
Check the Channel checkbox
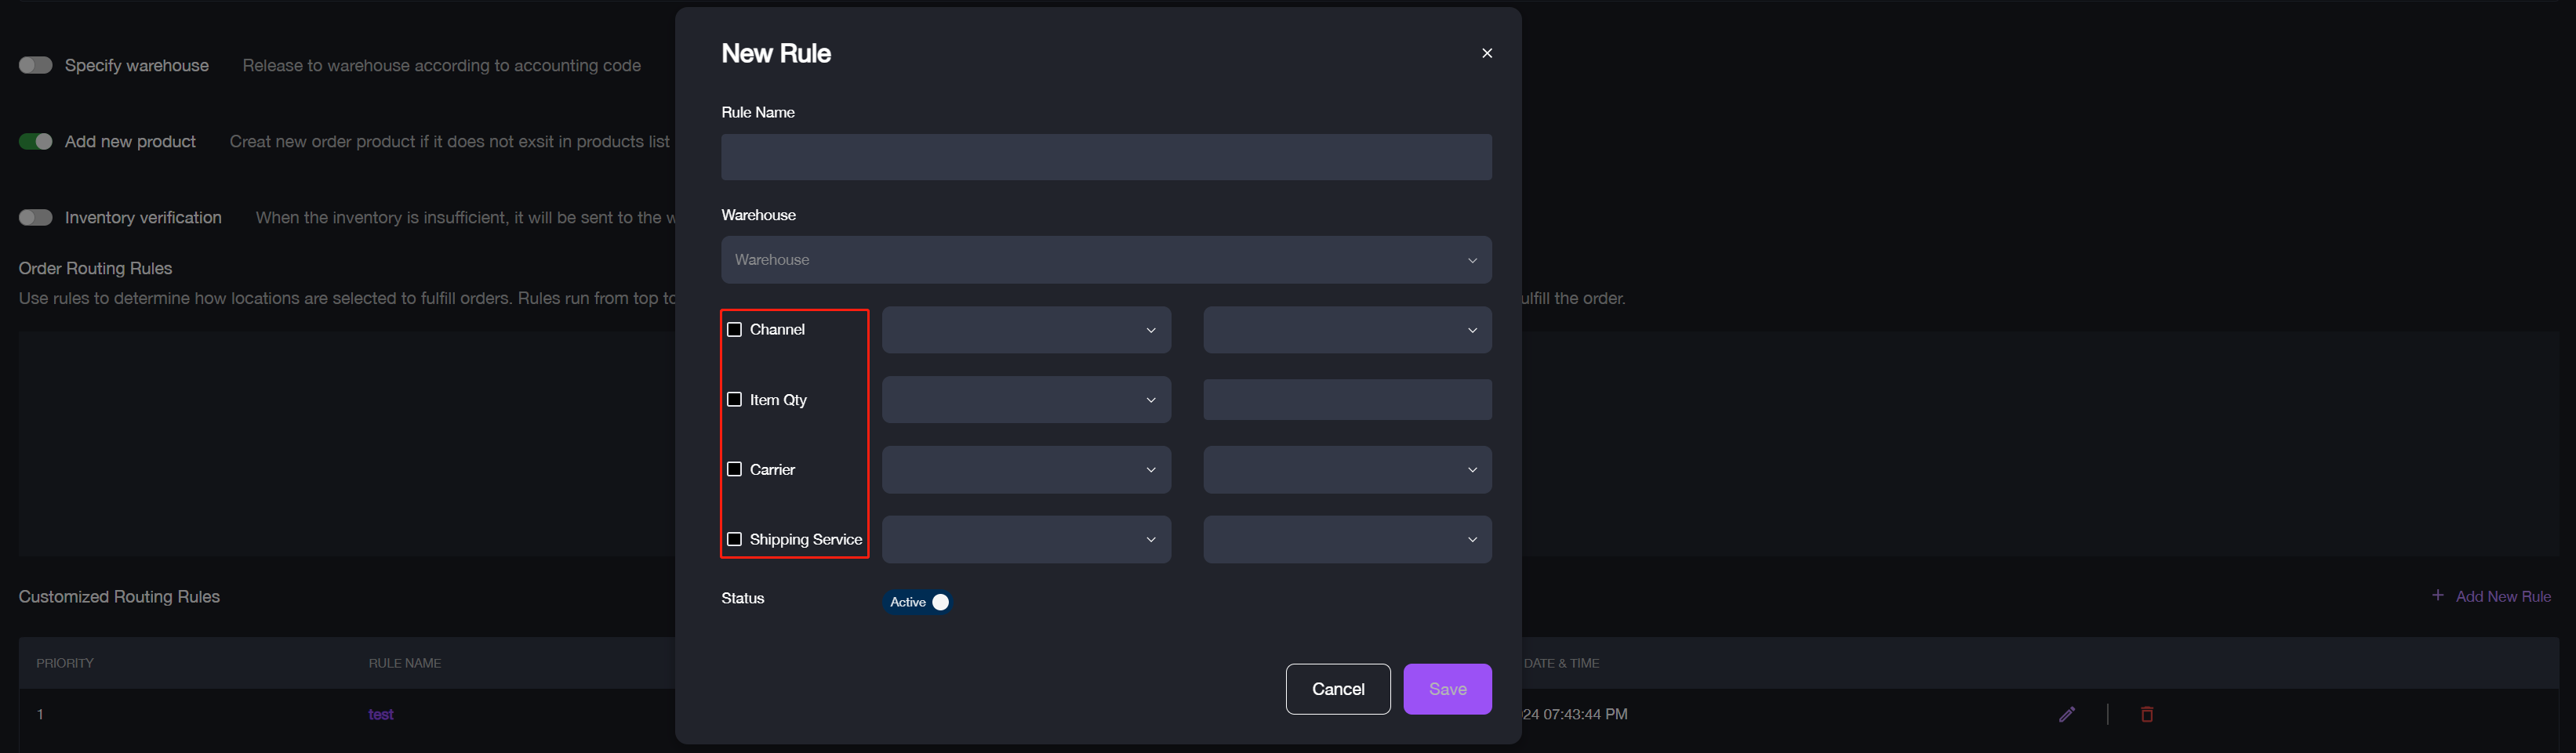coord(734,330)
